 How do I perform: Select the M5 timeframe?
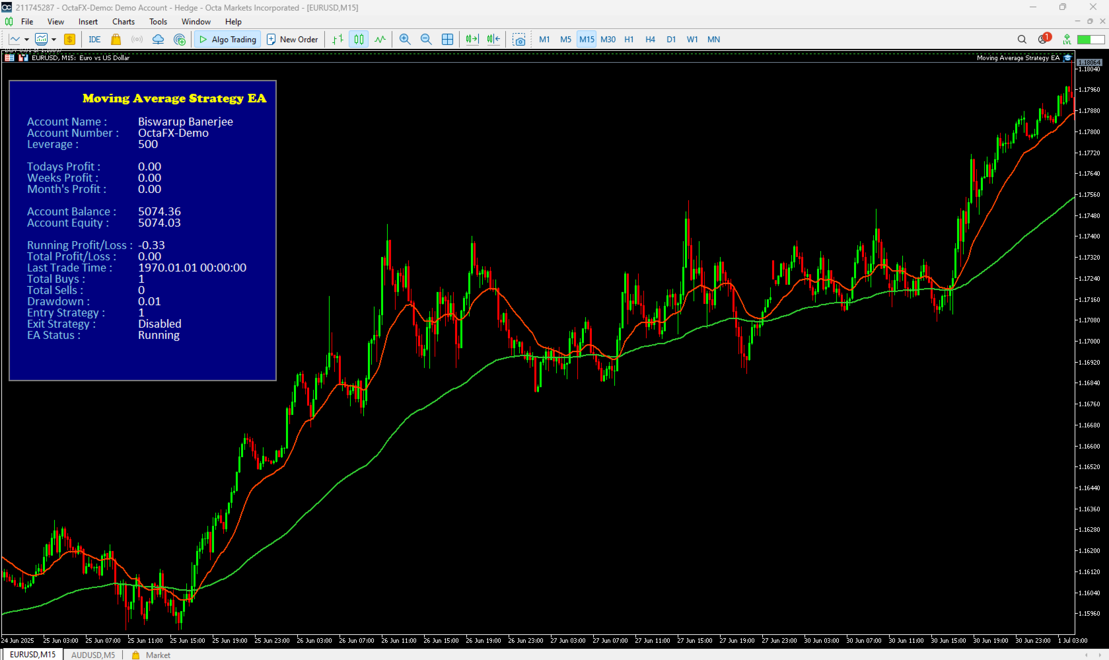click(565, 40)
